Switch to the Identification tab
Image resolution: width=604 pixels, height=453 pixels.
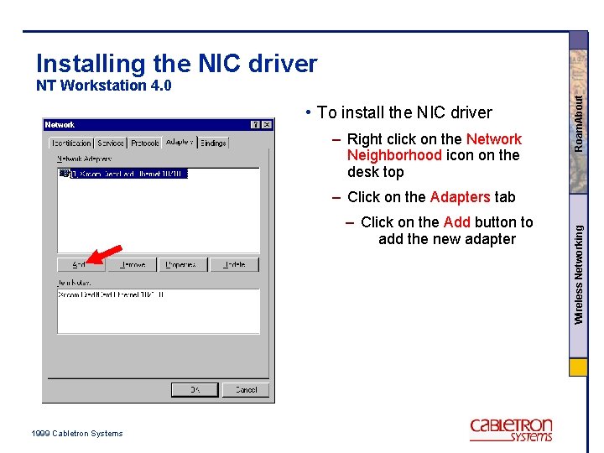click(71, 143)
